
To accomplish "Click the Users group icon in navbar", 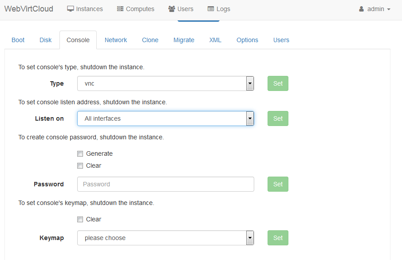I will [172, 9].
